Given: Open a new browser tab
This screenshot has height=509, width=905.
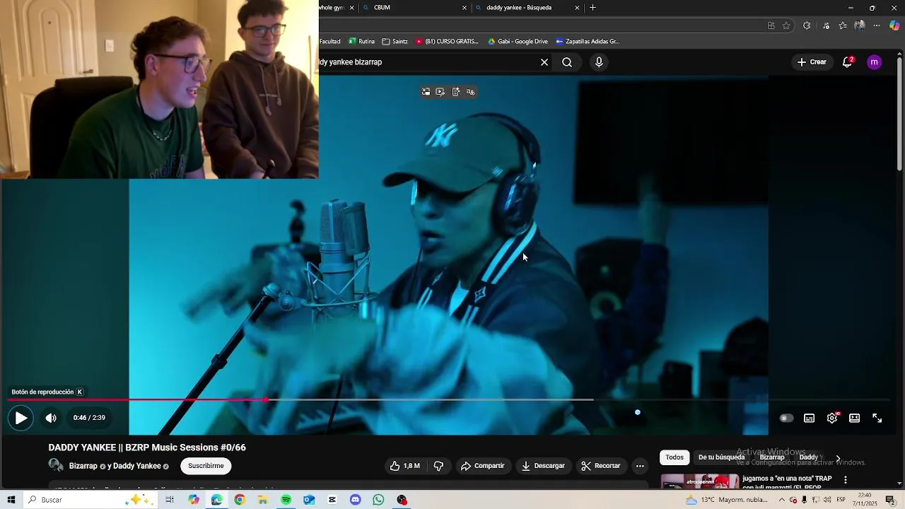Looking at the screenshot, I should (592, 8).
